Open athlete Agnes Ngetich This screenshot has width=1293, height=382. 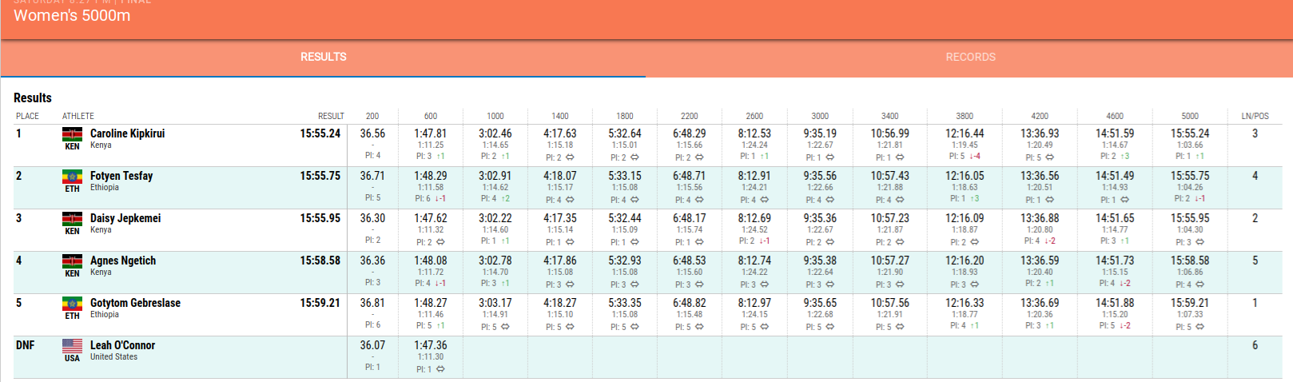tap(123, 261)
